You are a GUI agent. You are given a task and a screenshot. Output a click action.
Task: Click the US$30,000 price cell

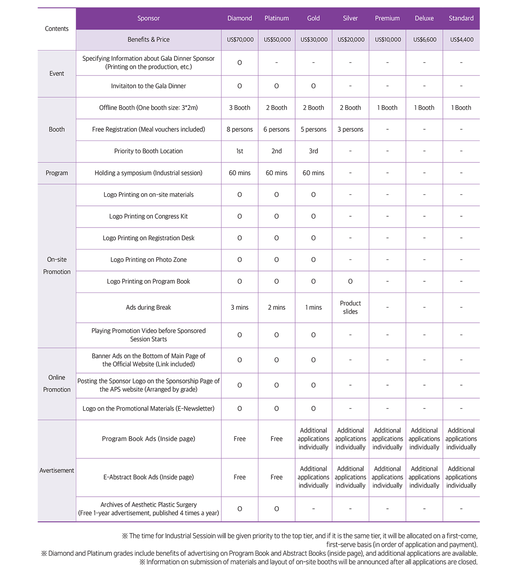314,40
